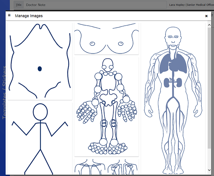The width and height of the screenshot is (214, 176).
Task: Choose the breast diagram image
Action: (x=106, y=39)
